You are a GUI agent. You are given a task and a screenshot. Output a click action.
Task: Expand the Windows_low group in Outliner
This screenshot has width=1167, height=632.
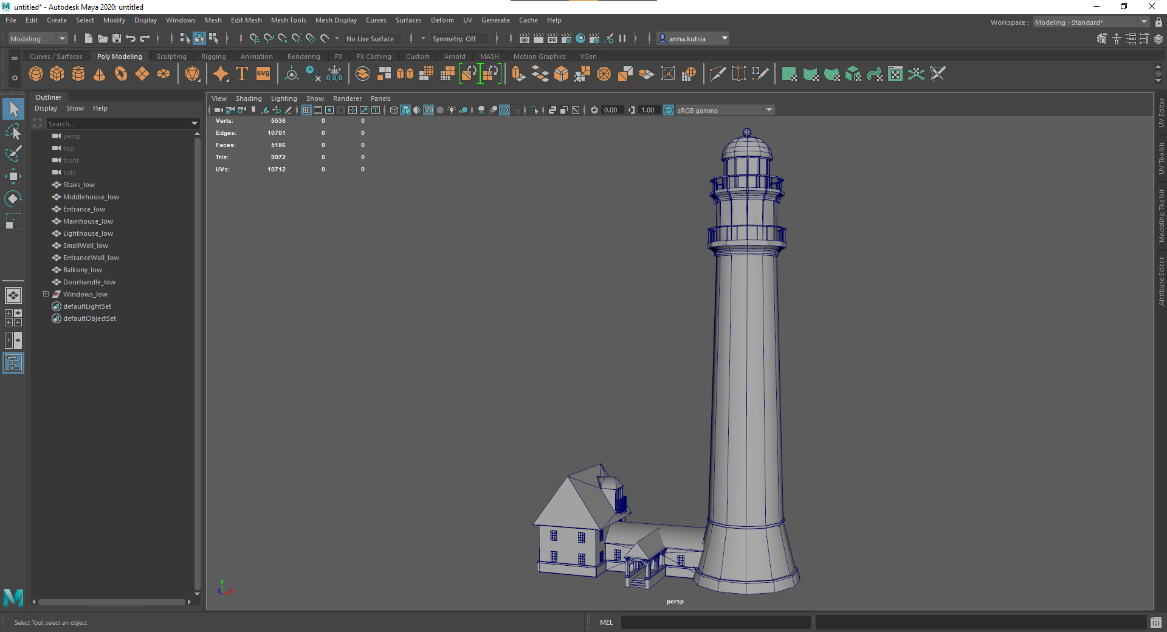coord(46,294)
